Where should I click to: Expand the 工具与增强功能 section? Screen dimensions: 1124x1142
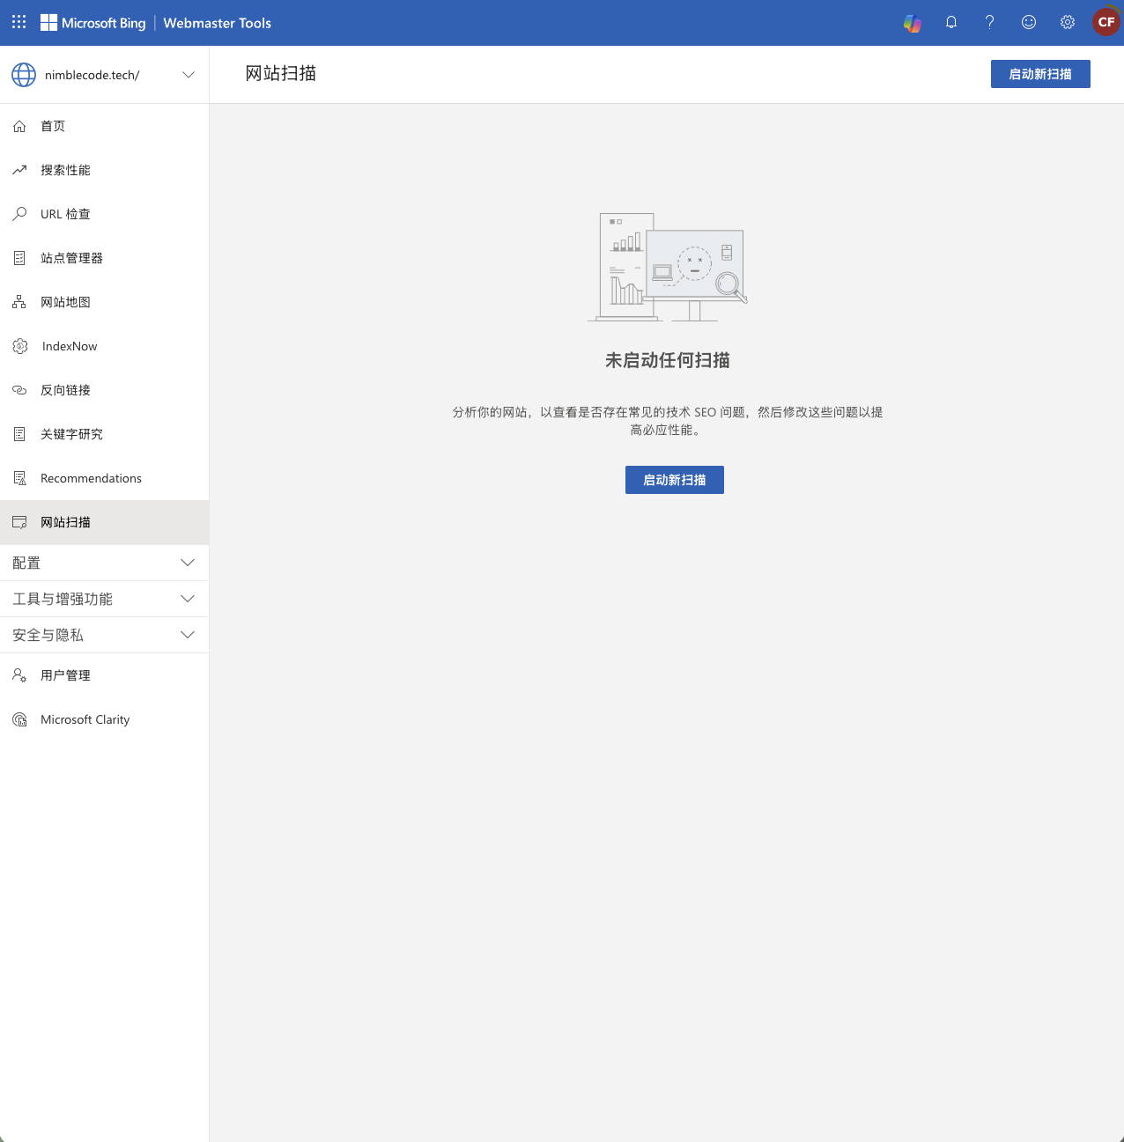pyautogui.click(x=188, y=599)
